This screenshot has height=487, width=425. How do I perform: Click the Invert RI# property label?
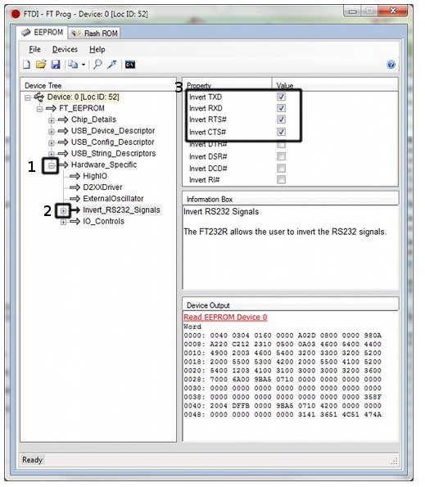pos(205,179)
